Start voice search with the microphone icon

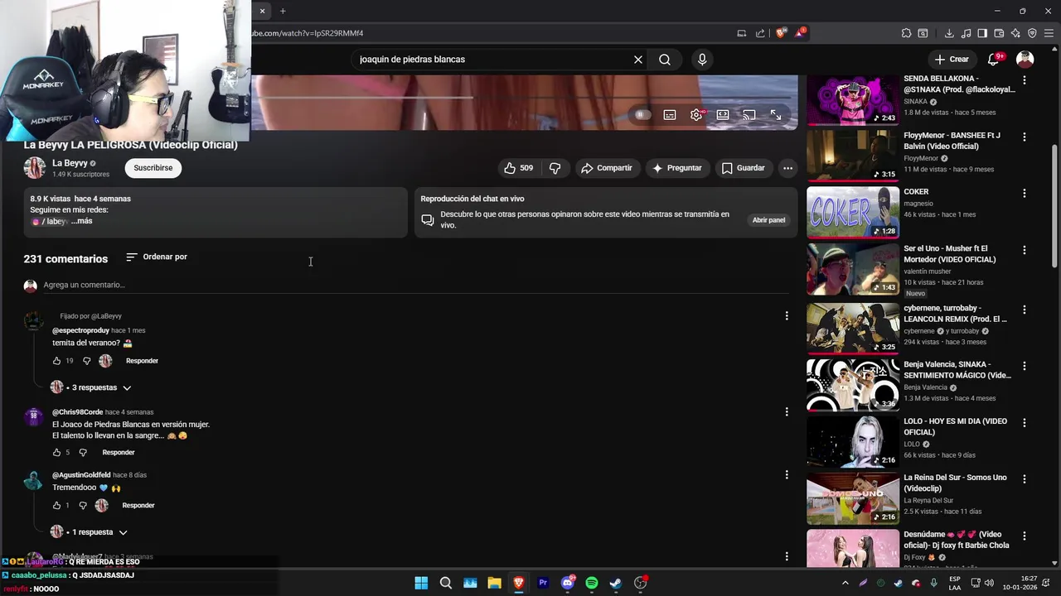point(702,60)
